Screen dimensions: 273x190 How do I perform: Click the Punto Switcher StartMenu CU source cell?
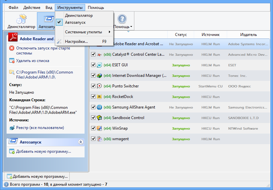pos(211,86)
